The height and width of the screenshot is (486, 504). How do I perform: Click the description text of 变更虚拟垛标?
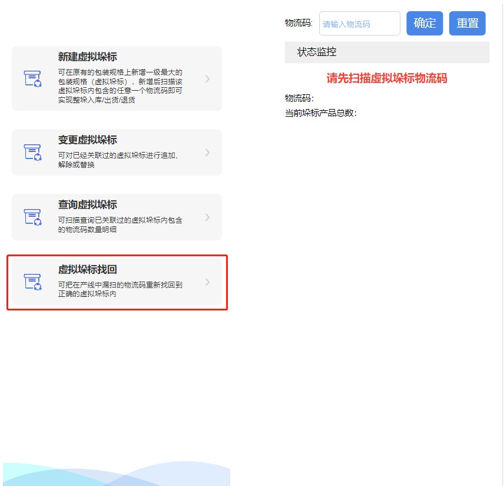pyautogui.click(x=118, y=160)
